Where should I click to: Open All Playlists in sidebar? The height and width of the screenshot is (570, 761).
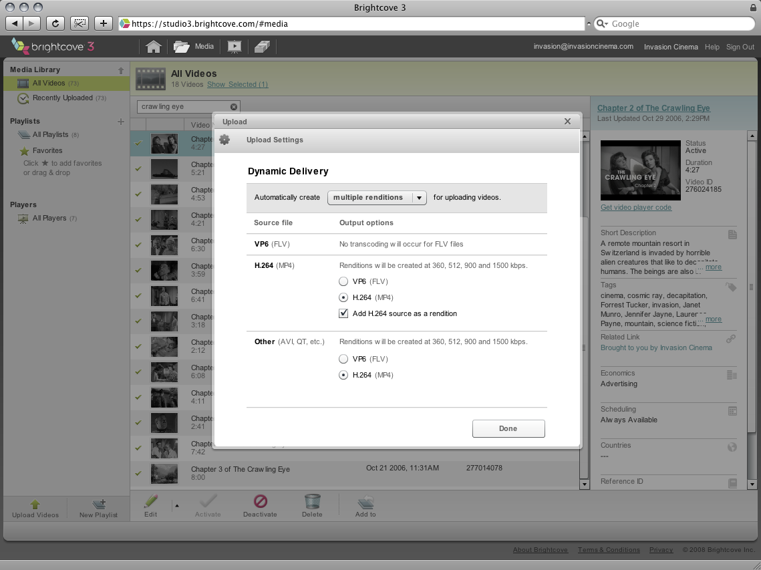coord(50,135)
